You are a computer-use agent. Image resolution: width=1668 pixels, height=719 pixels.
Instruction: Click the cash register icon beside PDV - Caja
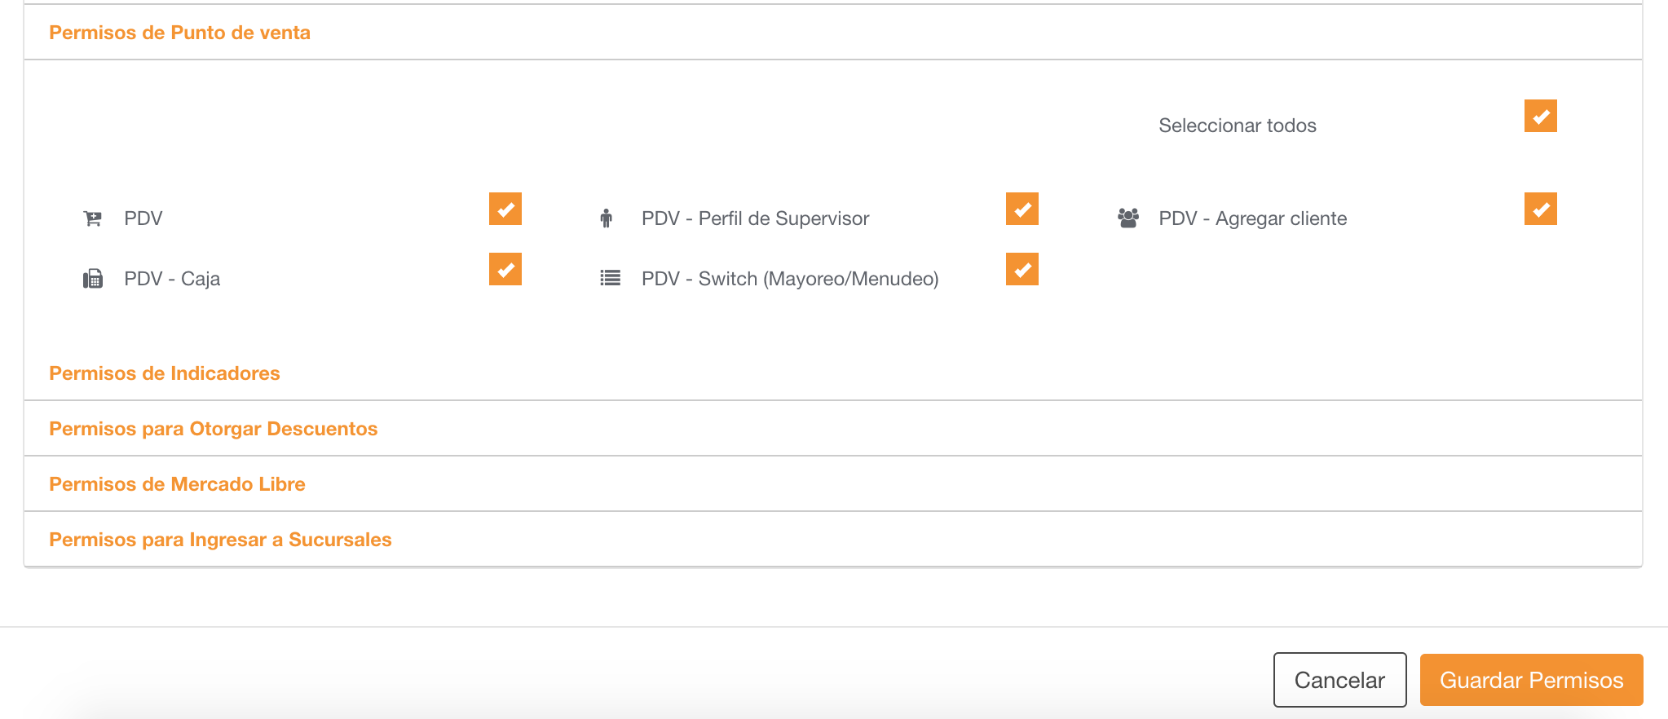[93, 279]
